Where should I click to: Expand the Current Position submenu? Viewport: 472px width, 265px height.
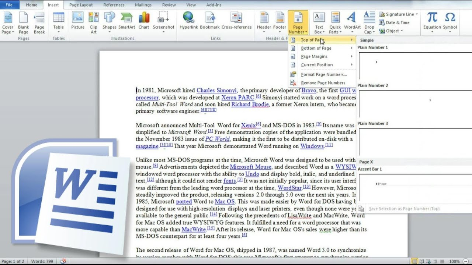(322, 65)
